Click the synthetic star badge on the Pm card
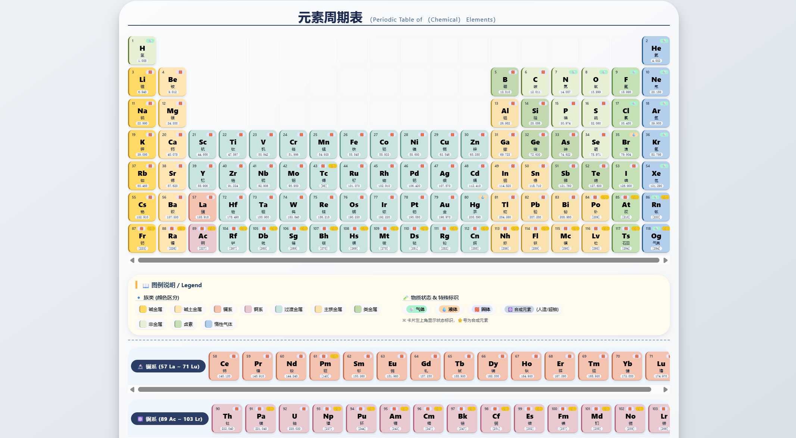Image resolution: width=796 pixels, height=438 pixels. 334,356
